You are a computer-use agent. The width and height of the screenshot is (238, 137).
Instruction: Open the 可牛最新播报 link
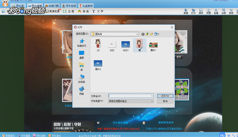click(x=120, y=123)
